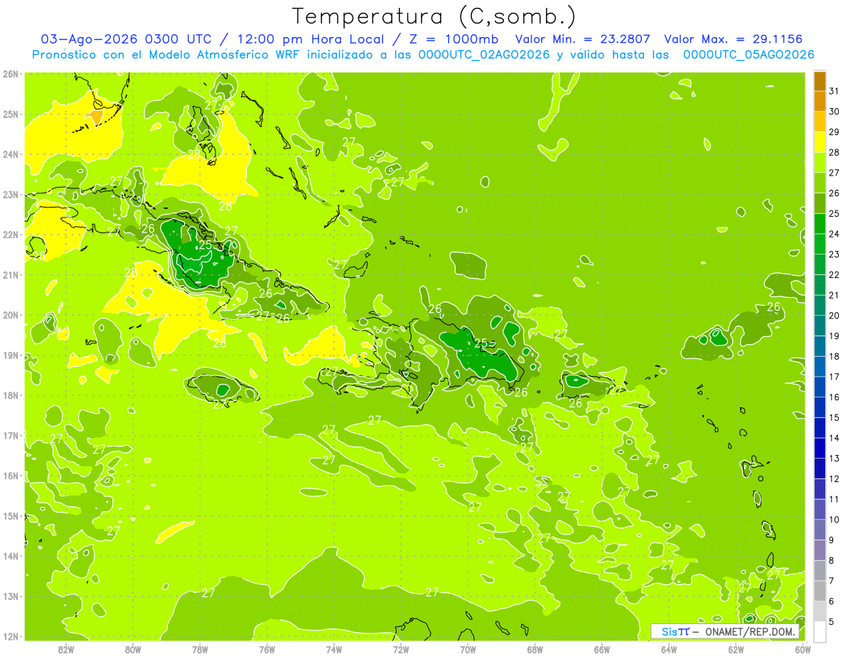853x659 pixels.
Task: Click the colorbar label "31"
Action: tap(834, 90)
